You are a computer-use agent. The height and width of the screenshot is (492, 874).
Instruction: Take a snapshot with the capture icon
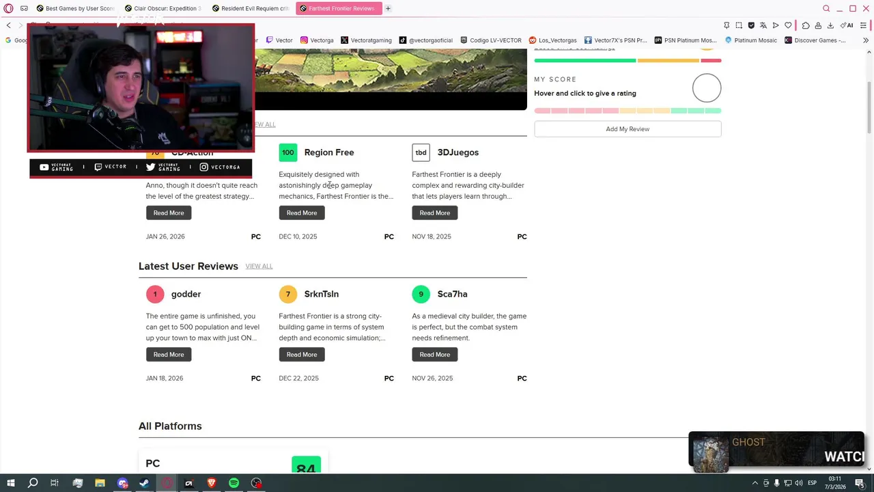click(x=739, y=25)
